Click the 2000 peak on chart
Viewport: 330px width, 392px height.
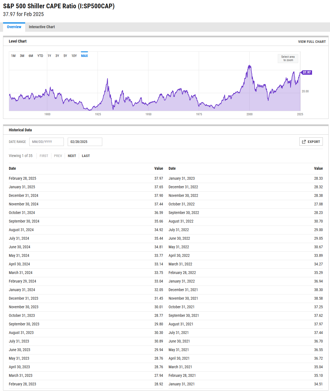coord(250,66)
